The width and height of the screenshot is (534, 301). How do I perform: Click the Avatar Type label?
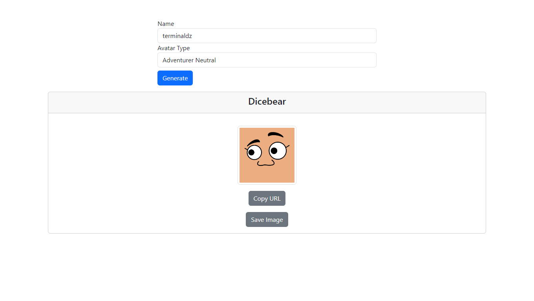(174, 48)
